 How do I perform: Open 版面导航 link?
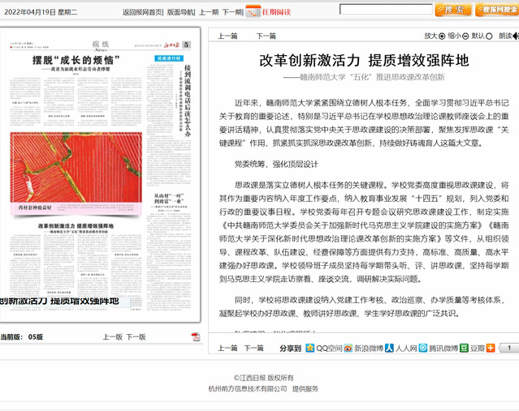pos(180,12)
